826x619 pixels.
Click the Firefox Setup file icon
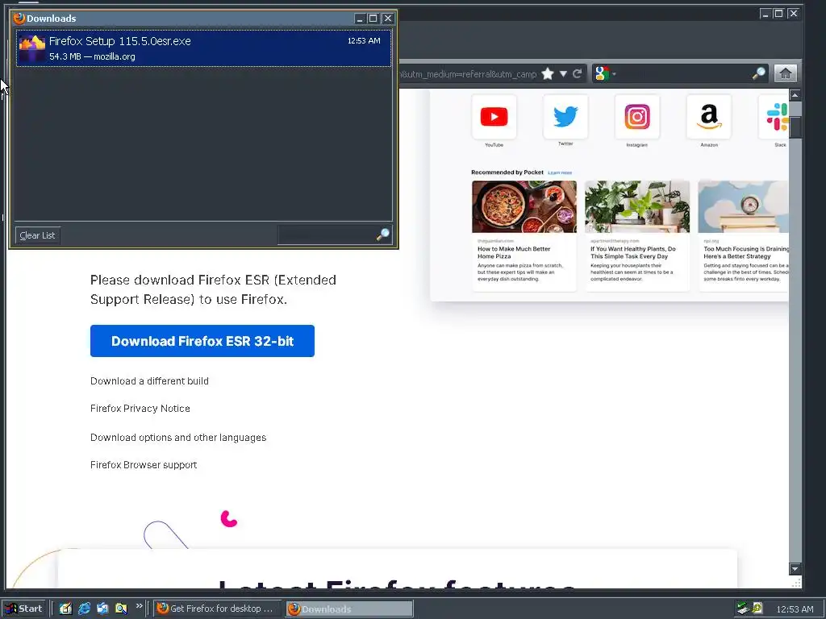click(32, 48)
